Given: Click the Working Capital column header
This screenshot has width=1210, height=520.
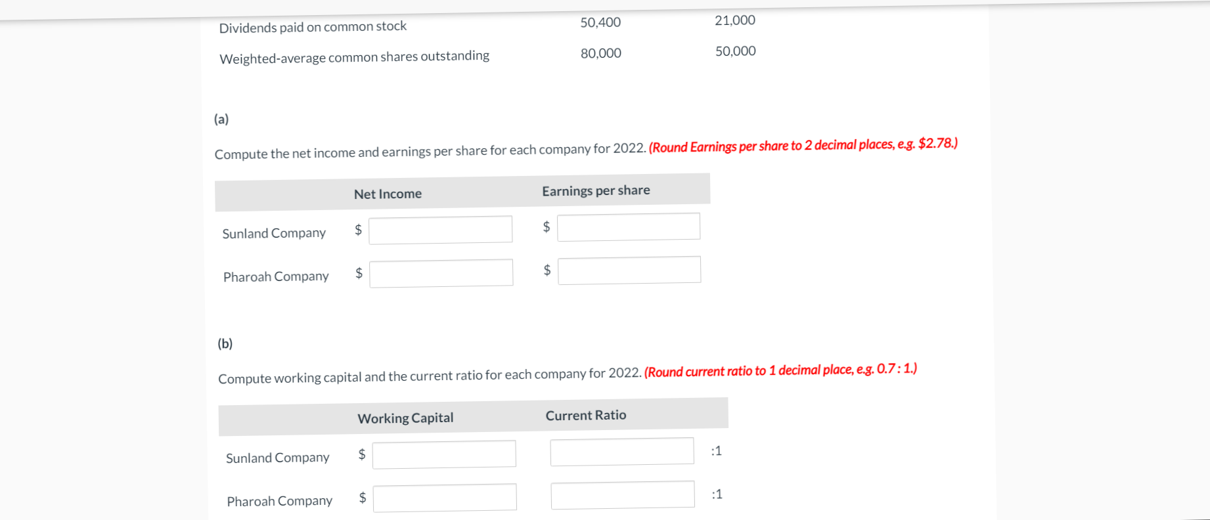Looking at the screenshot, I should point(405,418).
